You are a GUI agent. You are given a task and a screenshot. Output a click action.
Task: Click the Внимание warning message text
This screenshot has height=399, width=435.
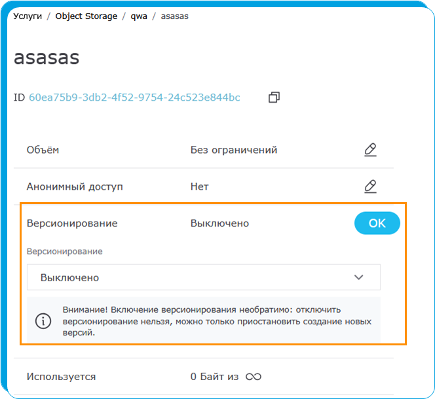coord(216,321)
